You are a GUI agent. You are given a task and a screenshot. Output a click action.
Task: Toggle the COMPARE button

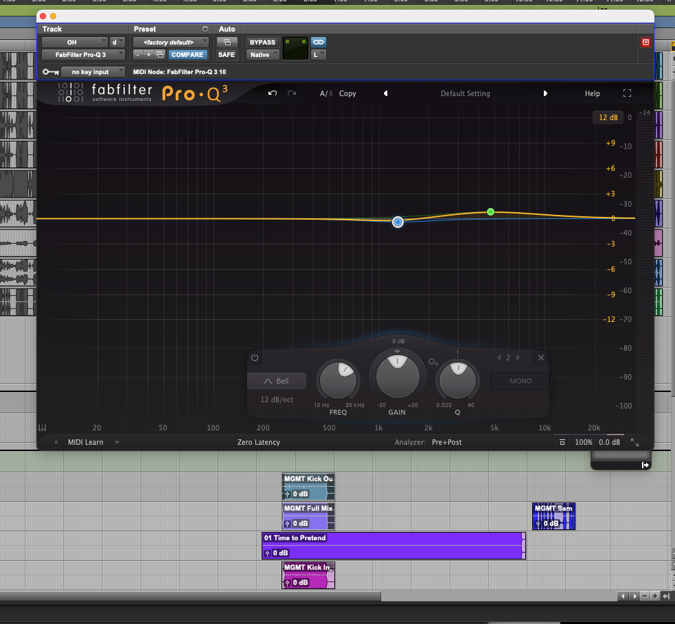point(187,55)
